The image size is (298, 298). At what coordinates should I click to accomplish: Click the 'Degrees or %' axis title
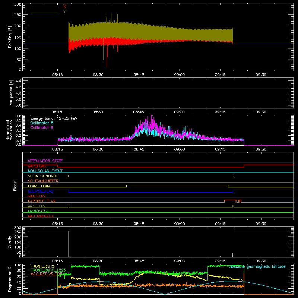coord(10,279)
